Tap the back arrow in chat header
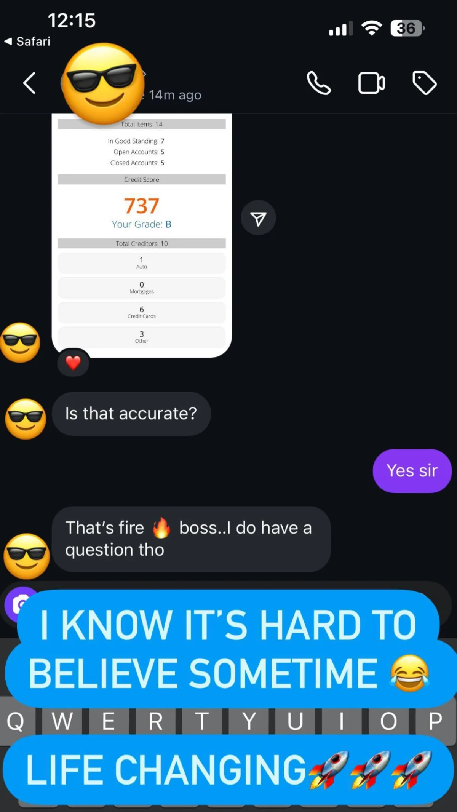 pyautogui.click(x=29, y=83)
